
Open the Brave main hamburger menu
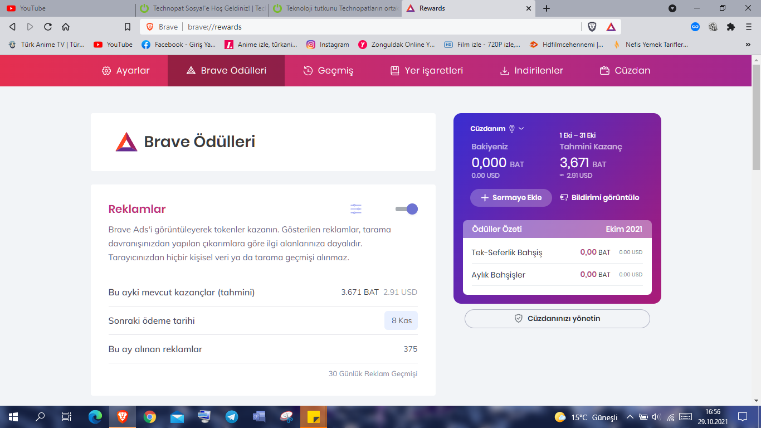749,27
